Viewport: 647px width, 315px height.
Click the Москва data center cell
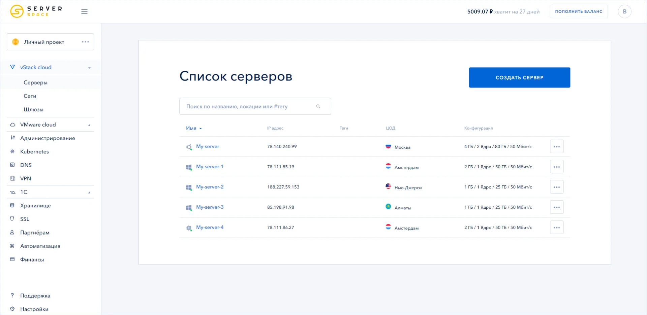(398, 147)
